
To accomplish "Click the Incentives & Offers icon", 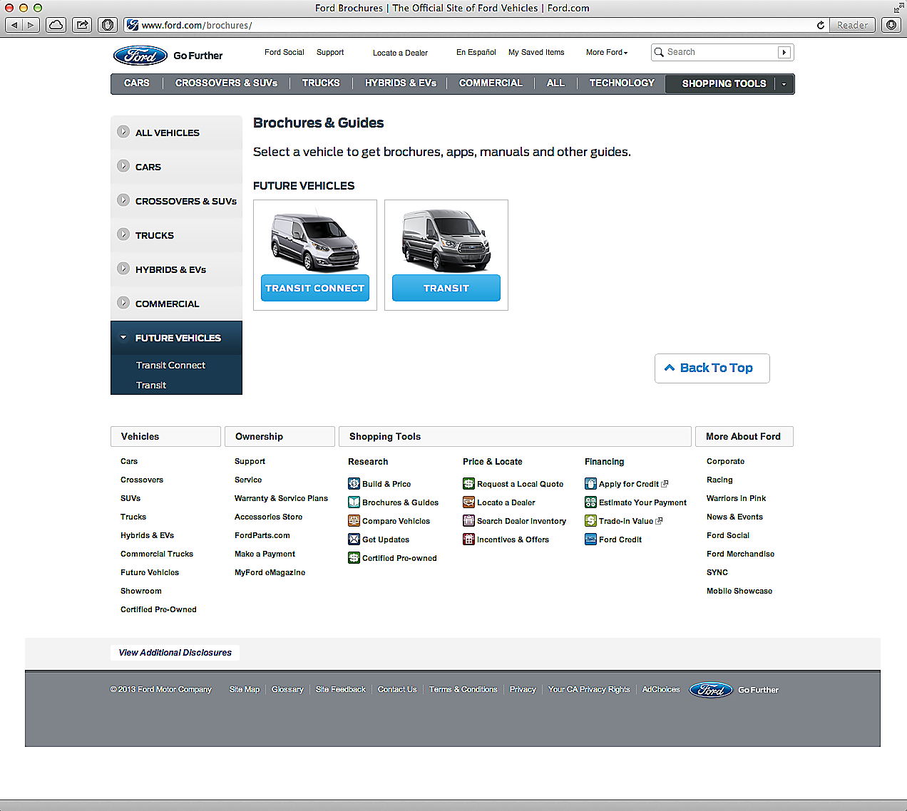I will tap(468, 539).
